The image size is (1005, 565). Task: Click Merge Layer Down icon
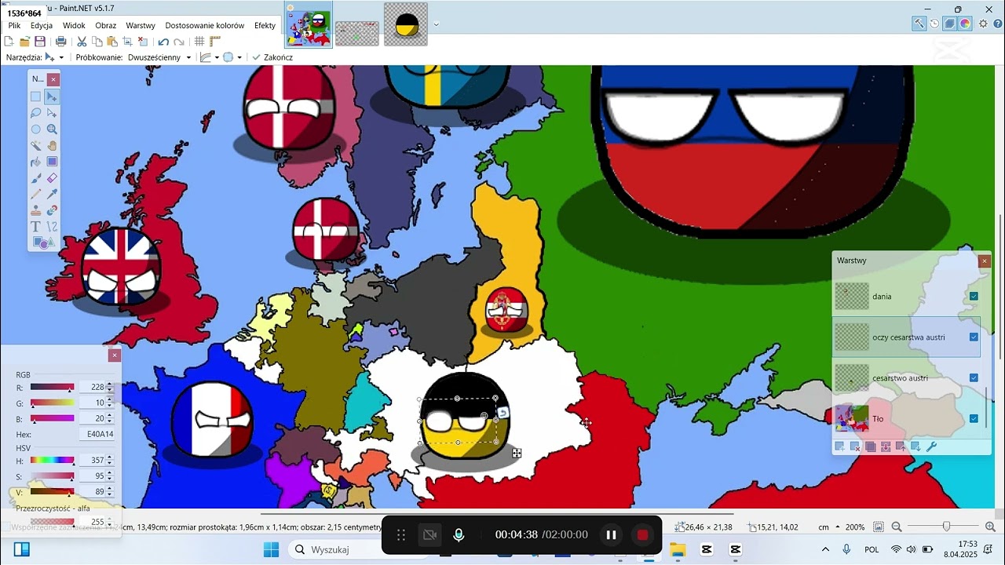pyautogui.click(x=886, y=447)
